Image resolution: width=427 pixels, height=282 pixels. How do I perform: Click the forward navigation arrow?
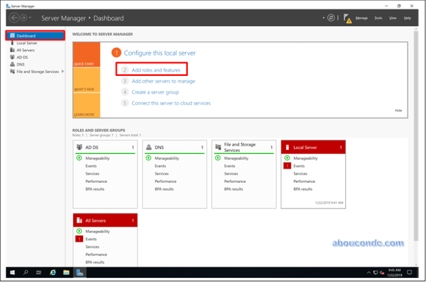(x=23, y=18)
